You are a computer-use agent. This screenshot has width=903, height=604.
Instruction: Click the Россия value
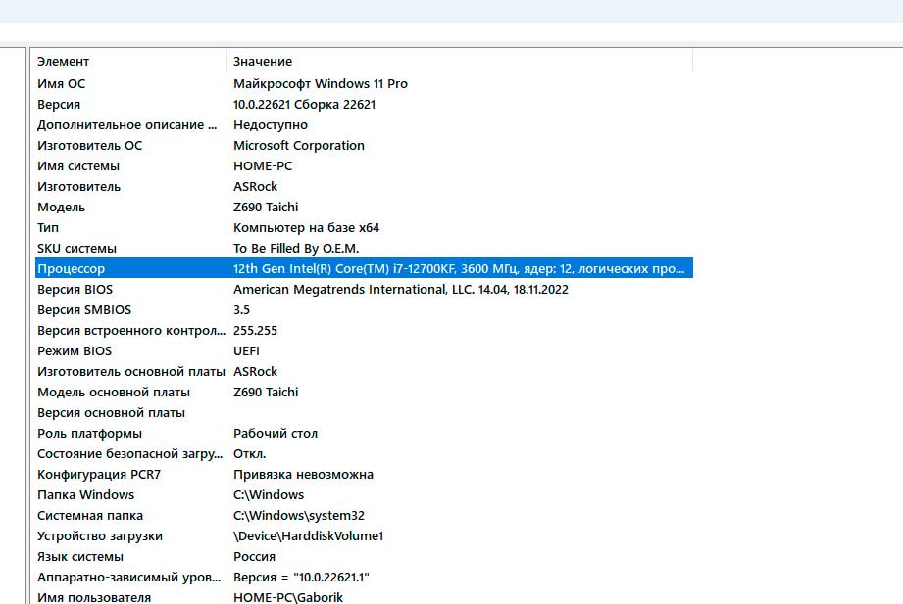254,557
